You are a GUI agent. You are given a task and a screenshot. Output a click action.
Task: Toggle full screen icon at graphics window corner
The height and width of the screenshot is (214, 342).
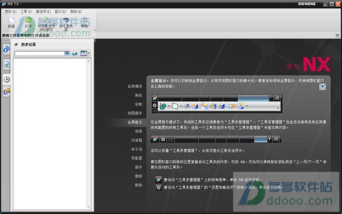point(337,35)
